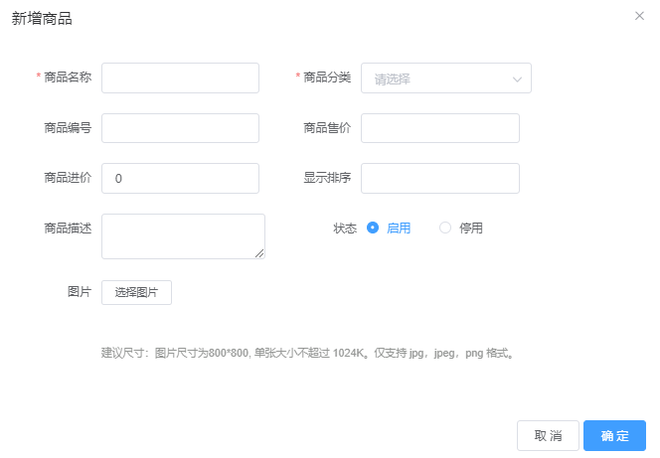660x458 pixels.
Task: Click the 启用 status label text
Action: (399, 228)
